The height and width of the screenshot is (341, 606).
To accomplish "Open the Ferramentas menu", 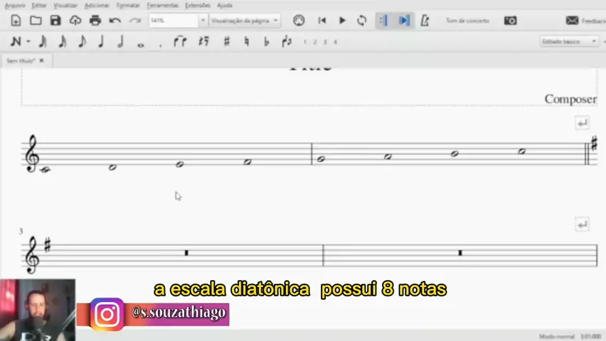I will click(162, 5).
